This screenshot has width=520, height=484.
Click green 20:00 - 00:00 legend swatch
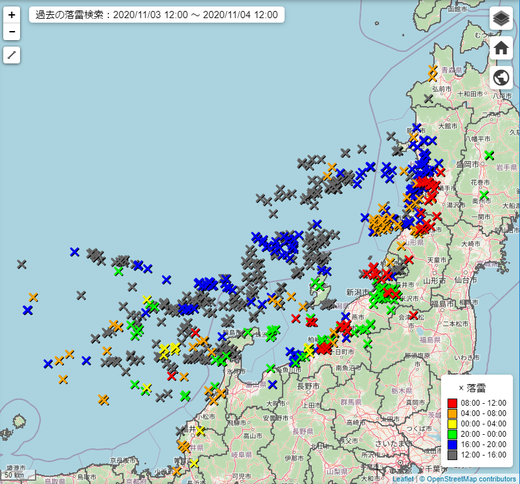point(452,434)
